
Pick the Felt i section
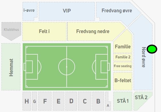click(x=44, y=32)
